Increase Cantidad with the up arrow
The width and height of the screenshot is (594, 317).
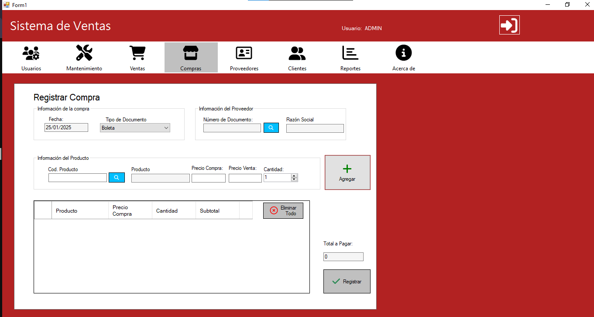point(294,176)
